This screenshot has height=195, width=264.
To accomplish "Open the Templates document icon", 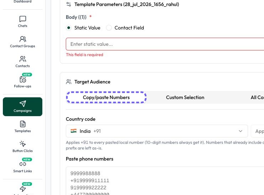I will tap(22, 124).
